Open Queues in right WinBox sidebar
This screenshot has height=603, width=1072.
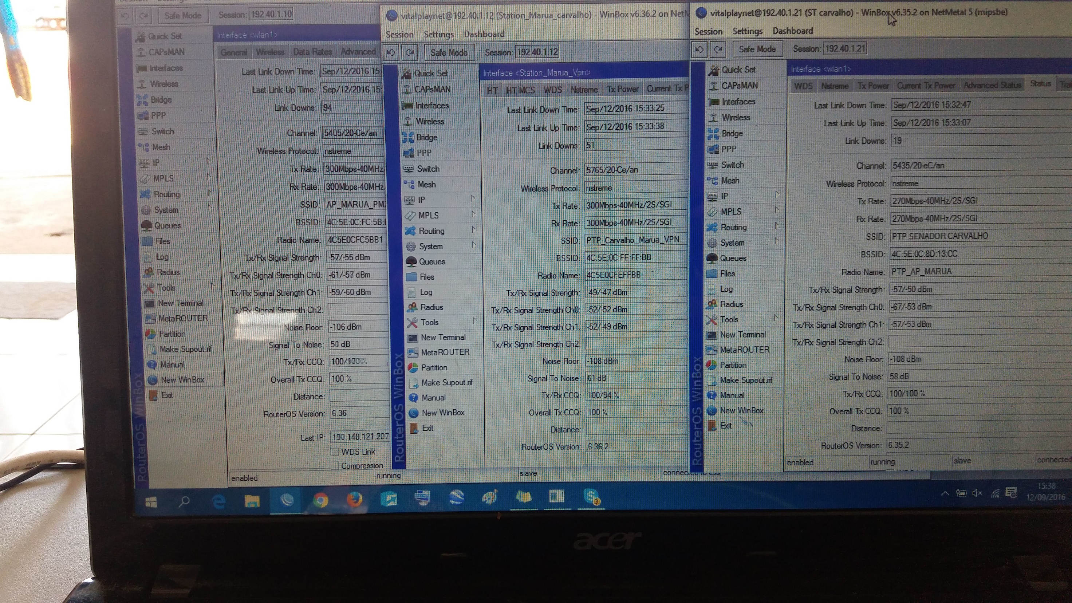tap(727, 259)
